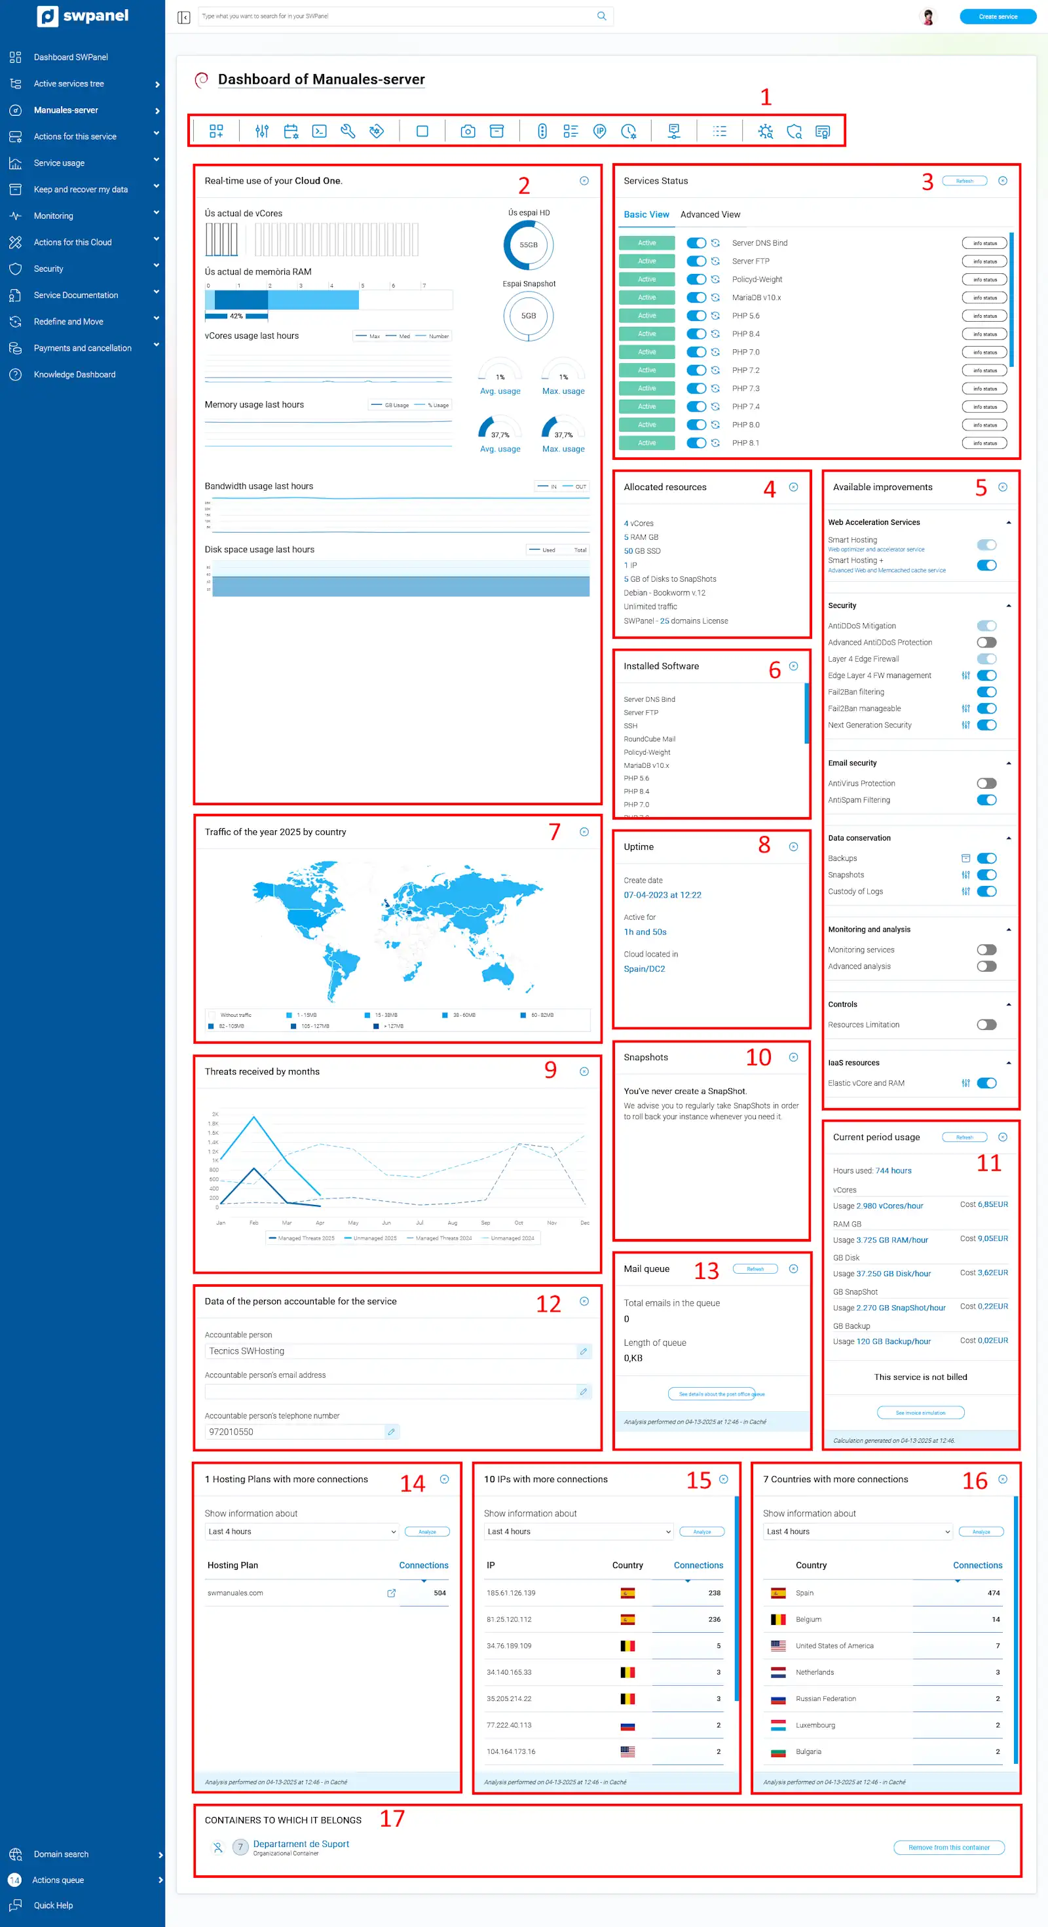Viewport: 1048px width, 1927px height.
Task: Open Knowledge Dashboard in the sidebar
Action: pos(74,374)
